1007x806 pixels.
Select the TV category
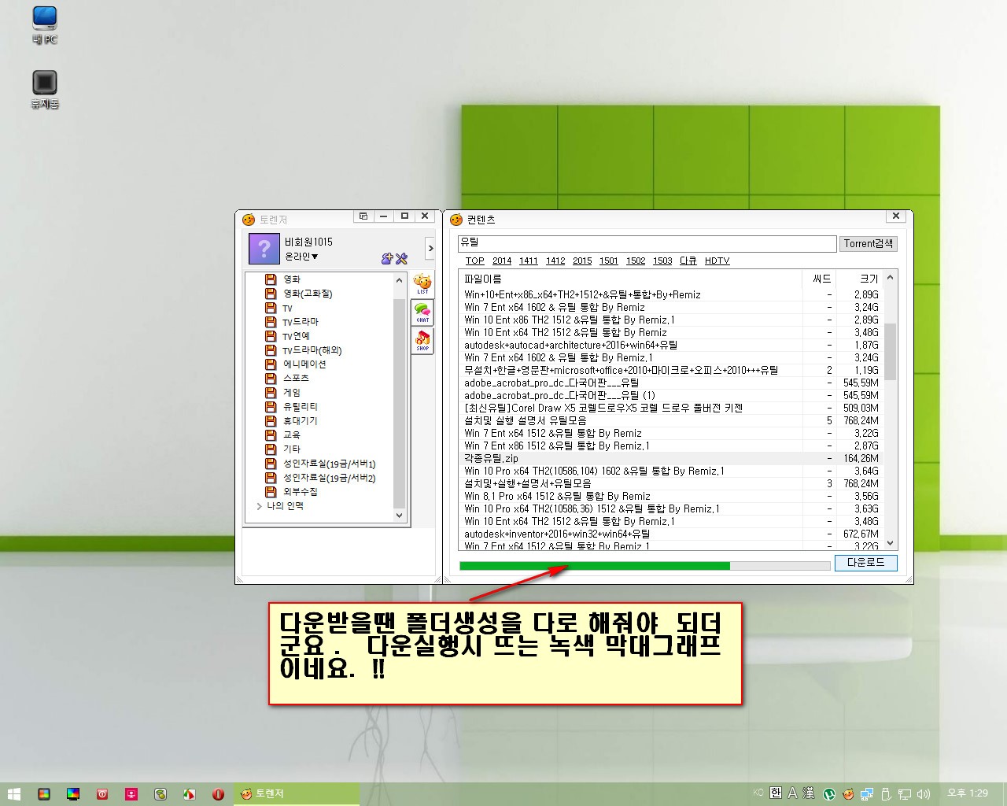click(287, 309)
